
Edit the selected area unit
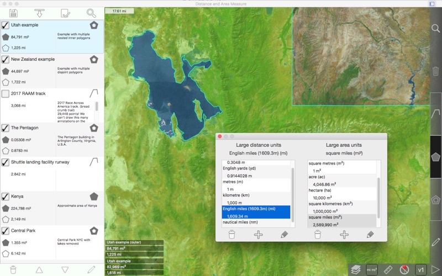[x=370, y=234]
